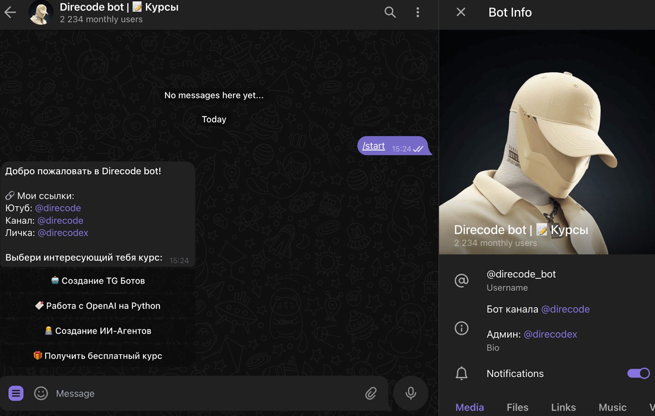Open the emoji picker
Image resolution: width=655 pixels, height=416 pixels.
(41, 393)
